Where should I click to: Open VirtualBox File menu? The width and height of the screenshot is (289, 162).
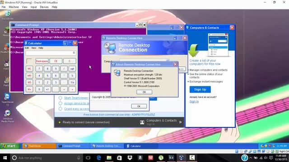pos(4,7)
